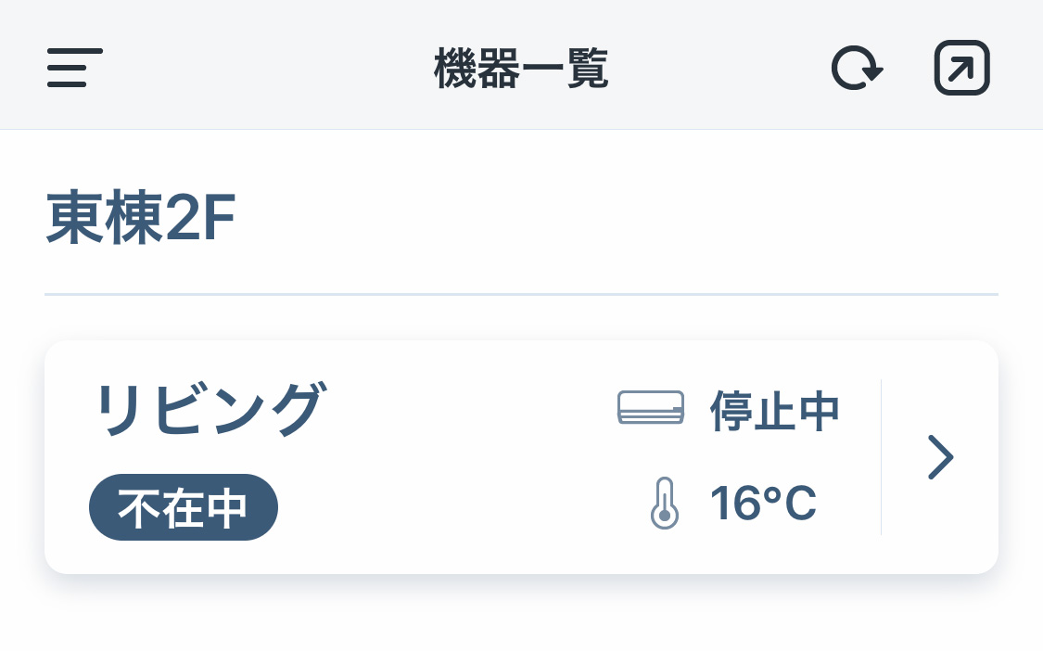Select the 停止中 operation status text
Viewport: 1043px width, 651px height.
[774, 411]
